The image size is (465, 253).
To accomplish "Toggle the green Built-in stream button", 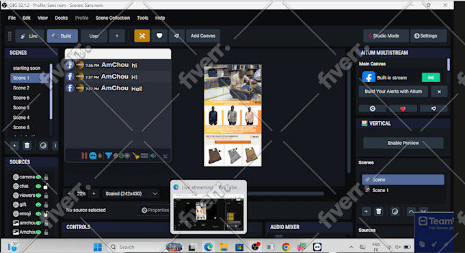I will click(431, 77).
